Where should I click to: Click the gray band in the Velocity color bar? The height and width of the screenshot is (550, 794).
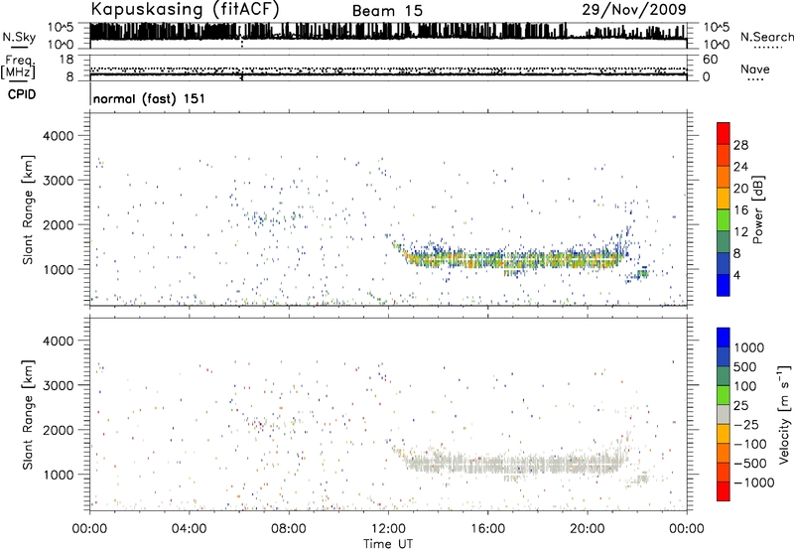click(724, 414)
